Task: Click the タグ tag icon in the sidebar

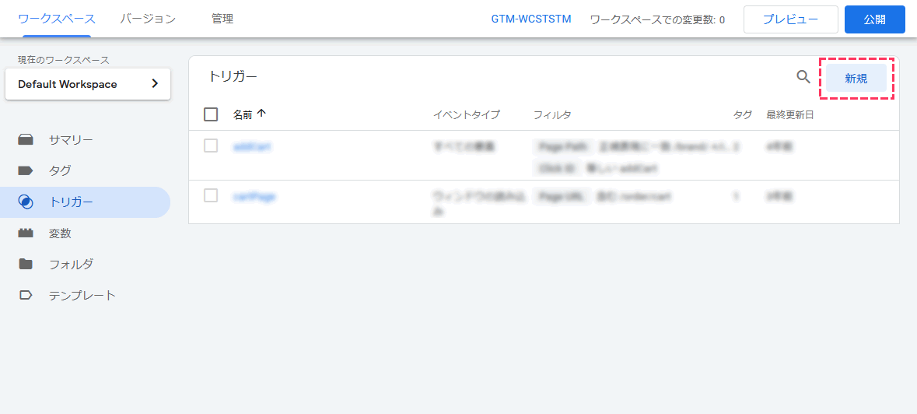Action: (x=26, y=170)
